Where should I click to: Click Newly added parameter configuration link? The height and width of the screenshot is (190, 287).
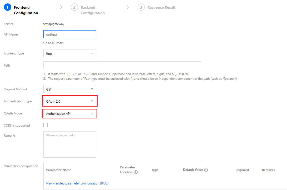tap(77, 183)
